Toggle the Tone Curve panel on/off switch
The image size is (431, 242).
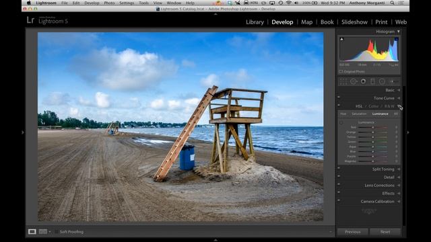tap(339, 97)
